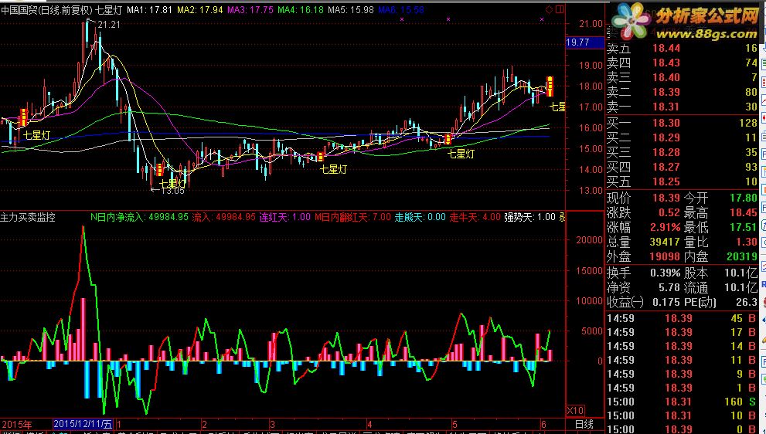Select the MA1: 17.81 legend entry

tap(149, 10)
